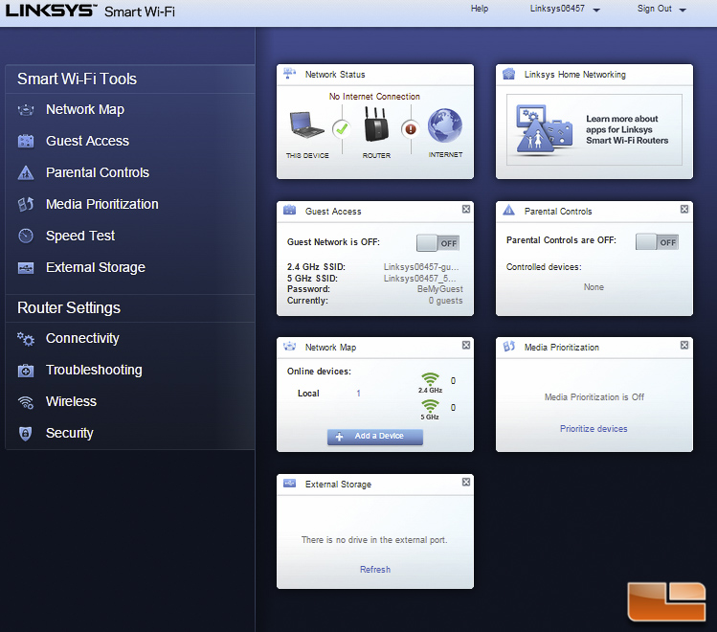Click the 5 GHz guest SSID value
Viewport: 717px width, 632px height.
420,279
